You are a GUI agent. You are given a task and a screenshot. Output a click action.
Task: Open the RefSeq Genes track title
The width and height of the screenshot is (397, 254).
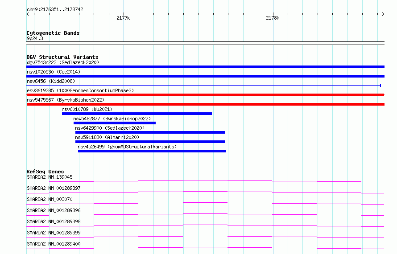coord(45,172)
